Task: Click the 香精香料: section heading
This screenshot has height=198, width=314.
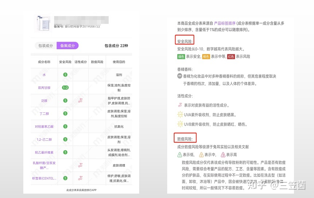Action: (185, 69)
